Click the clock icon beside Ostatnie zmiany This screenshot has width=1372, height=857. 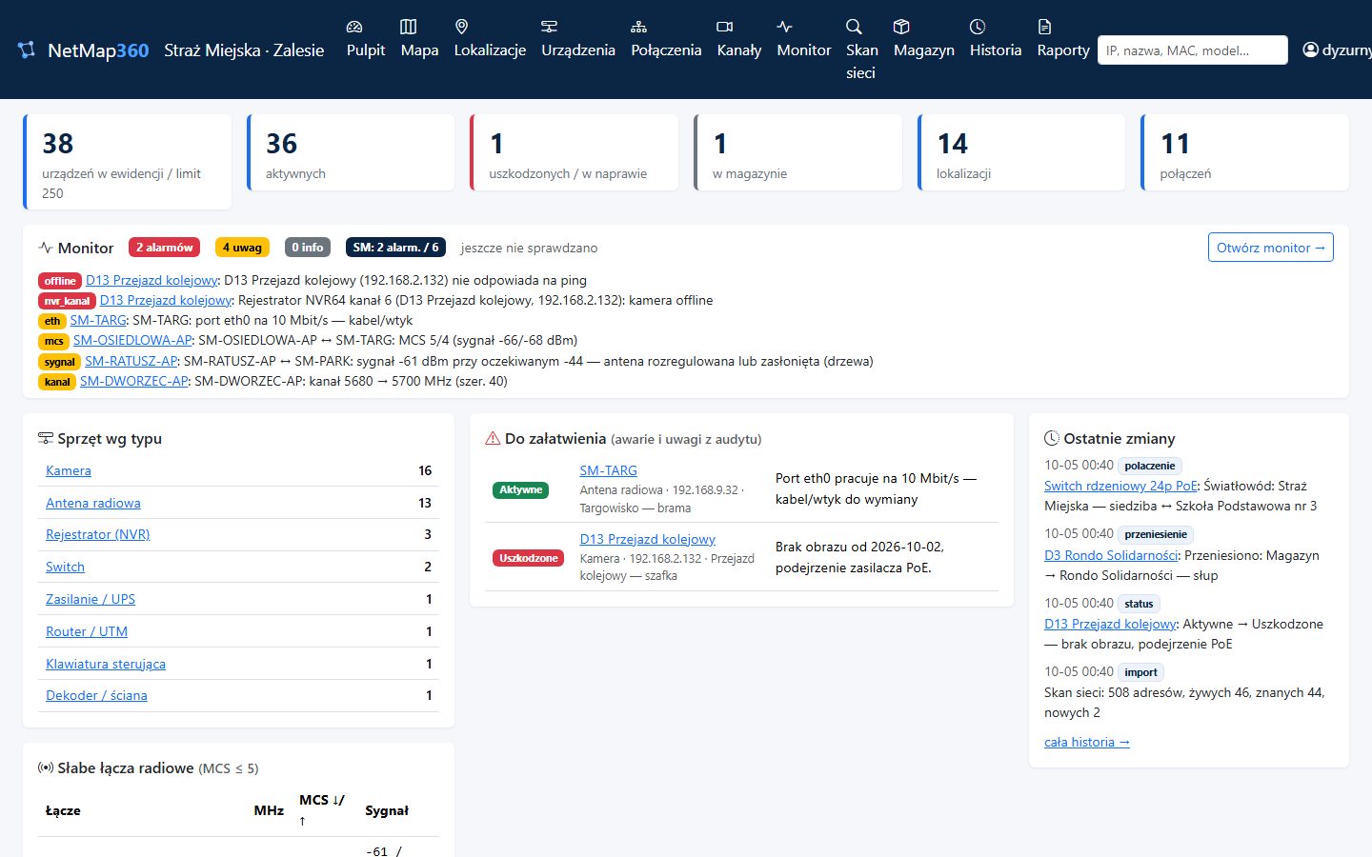point(1052,439)
